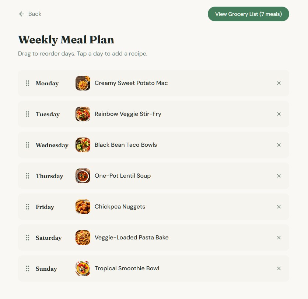The width and height of the screenshot is (308, 299).
Task: Tap the Sunday day label
Action: (x=46, y=269)
